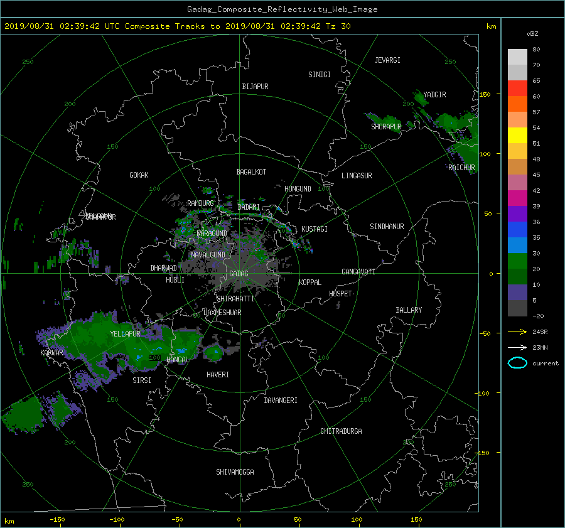Click the JEVARGI city label
Image resolution: width=565 pixels, height=528 pixels.
click(x=387, y=60)
